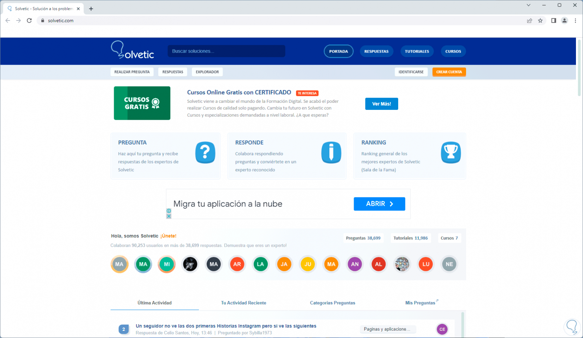Reload the solvetic.com page
Viewport: 583px width, 338px height.
29,20
